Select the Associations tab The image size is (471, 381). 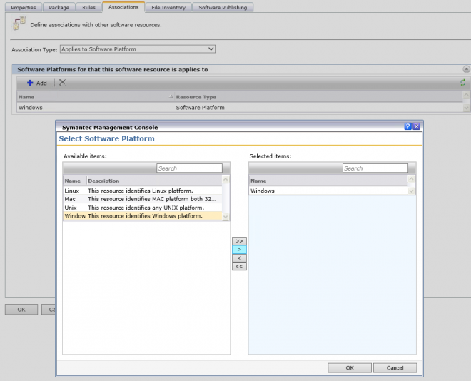point(123,7)
